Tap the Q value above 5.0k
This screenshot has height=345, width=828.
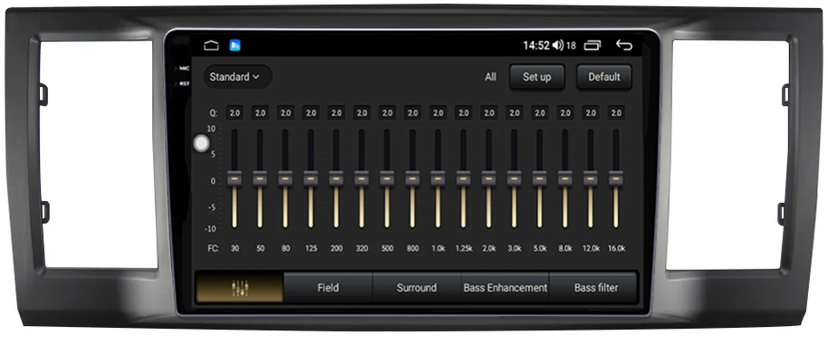tap(539, 113)
